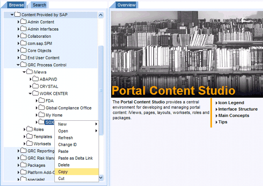This screenshot has width=263, height=186.
Task: Choose Refresh from the context menu
Action: click(77, 137)
